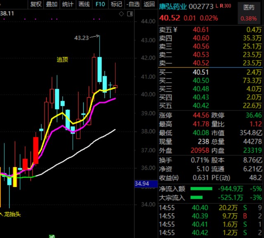The width and height of the screenshot is (264, 238).
Task: Open the -自选 watchlist dropdown
Action: click(133, 5)
